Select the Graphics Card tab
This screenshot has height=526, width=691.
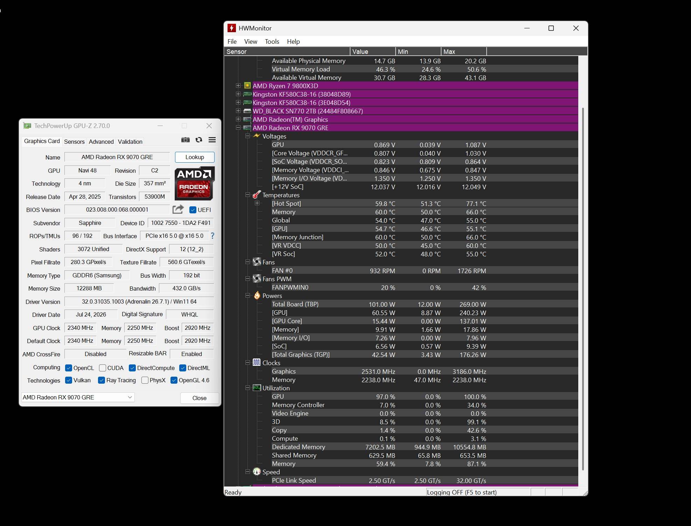tap(42, 141)
